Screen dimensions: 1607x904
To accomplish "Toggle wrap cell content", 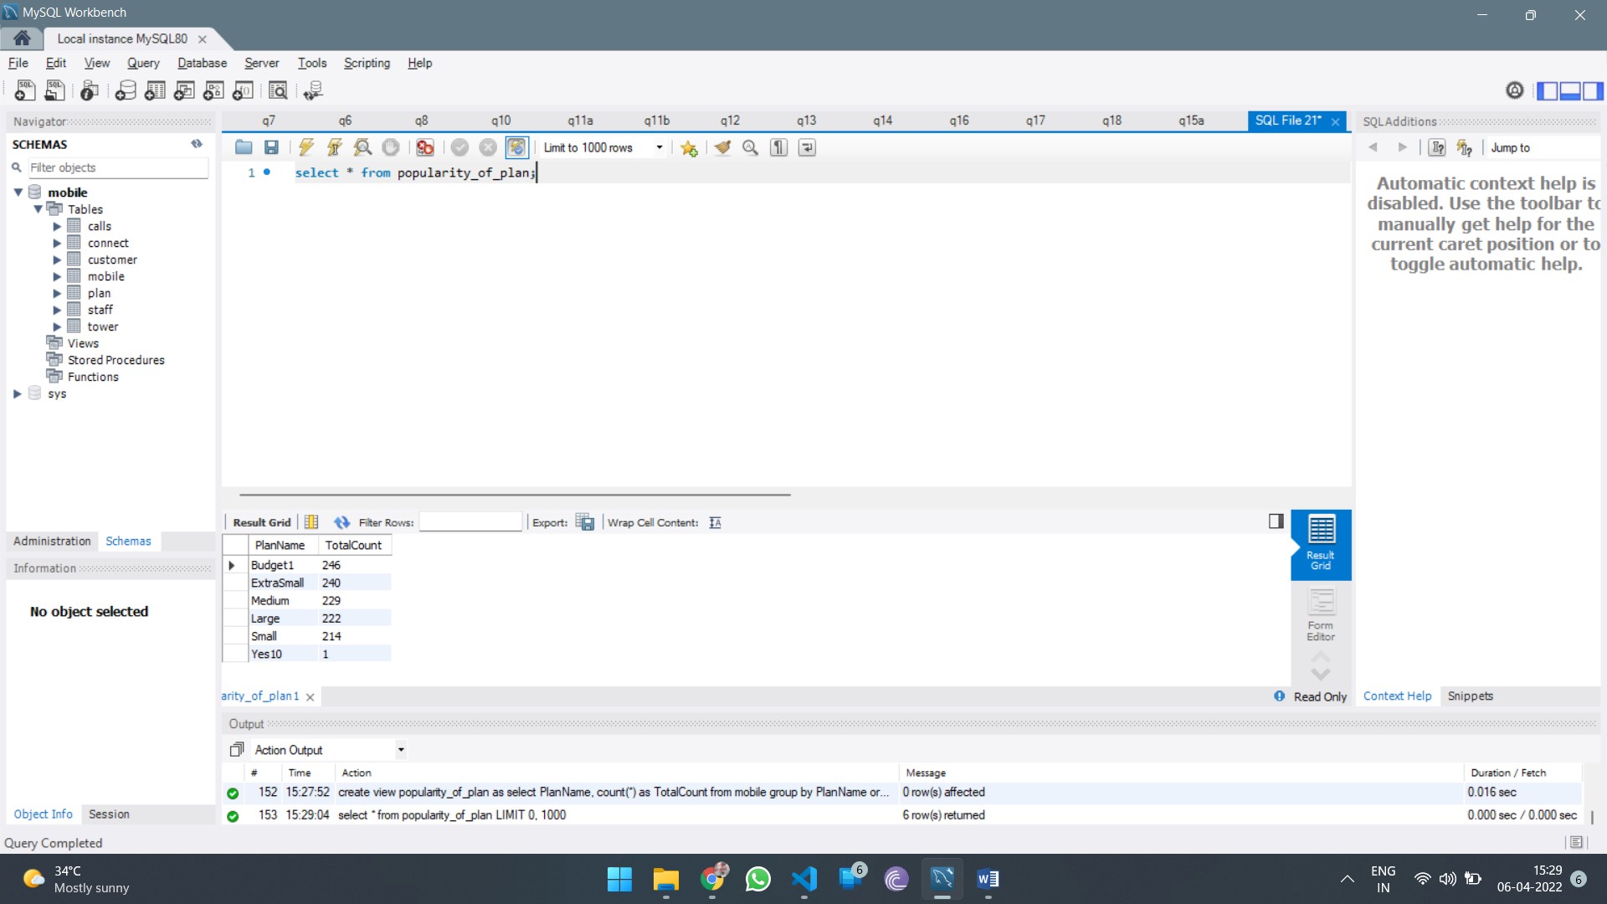I will click(715, 522).
